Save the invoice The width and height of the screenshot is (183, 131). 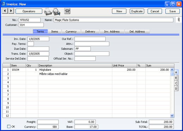[172, 11]
